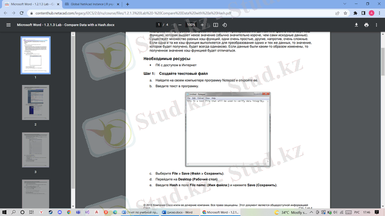Go forward in browser history
Screen dimensions: 385x216
(13, 13)
